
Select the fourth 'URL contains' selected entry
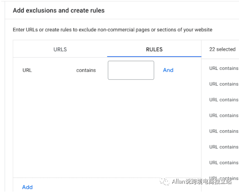[x=224, y=115]
